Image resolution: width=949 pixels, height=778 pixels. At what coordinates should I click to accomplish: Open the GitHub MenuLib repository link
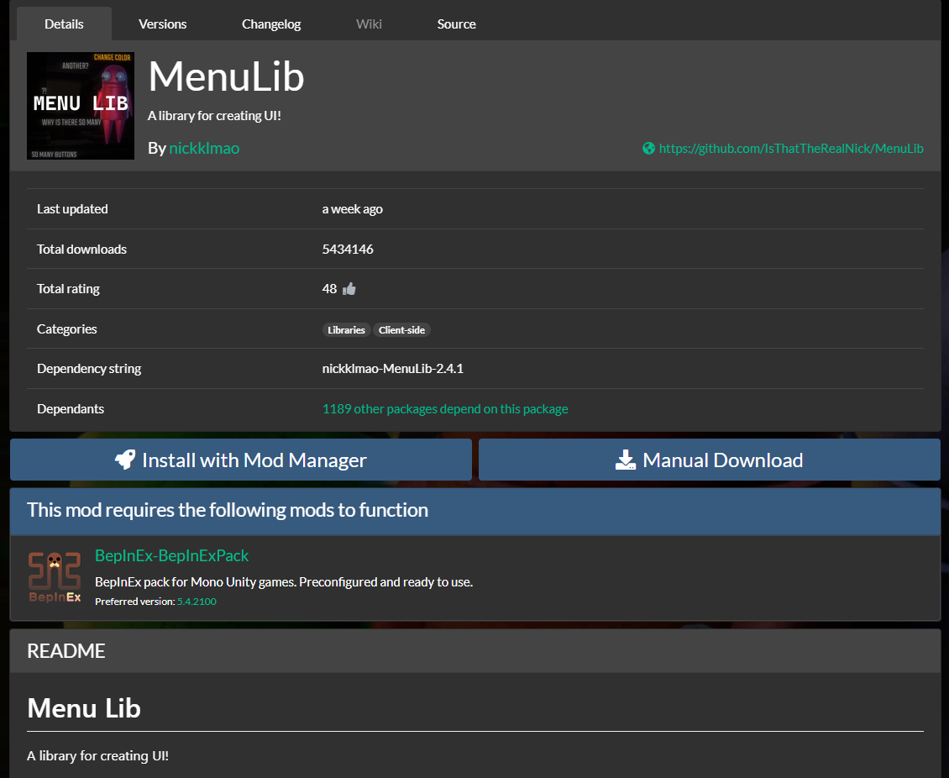(x=791, y=149)
